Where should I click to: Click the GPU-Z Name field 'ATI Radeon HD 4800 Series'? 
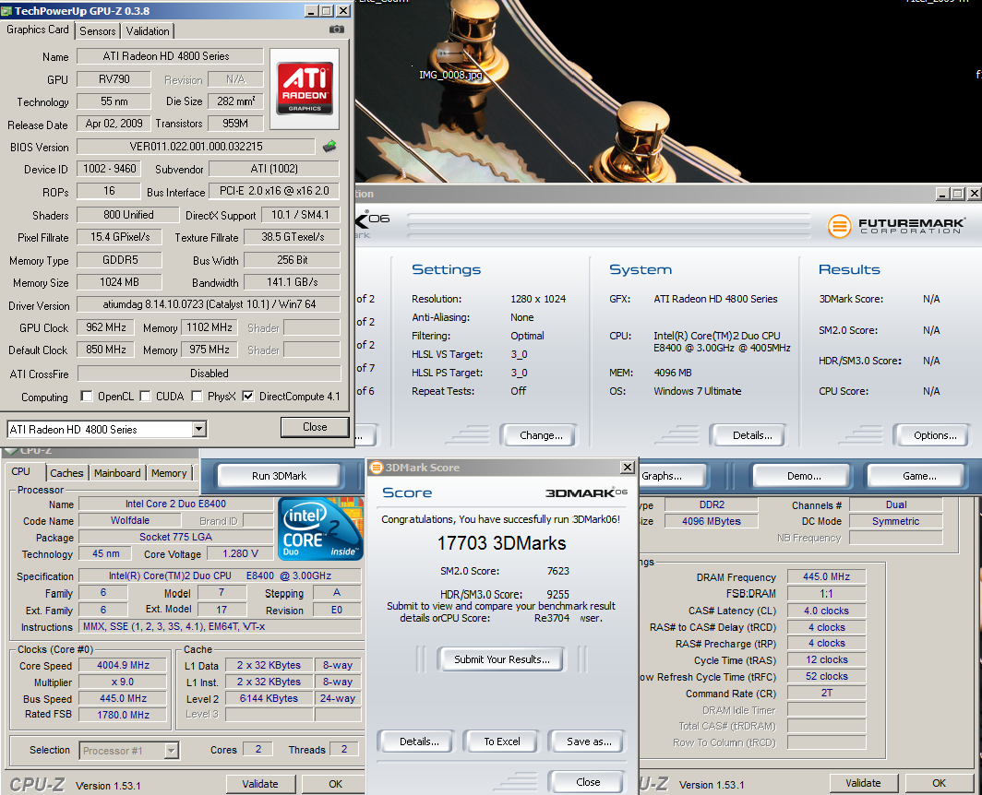(170, 56)
